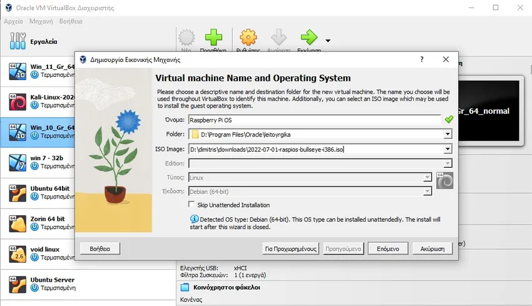This screenshot has height=306, width=532.
Task: Select the Win_11_Gr_64 machine icon
Action: tap(18, 71)
